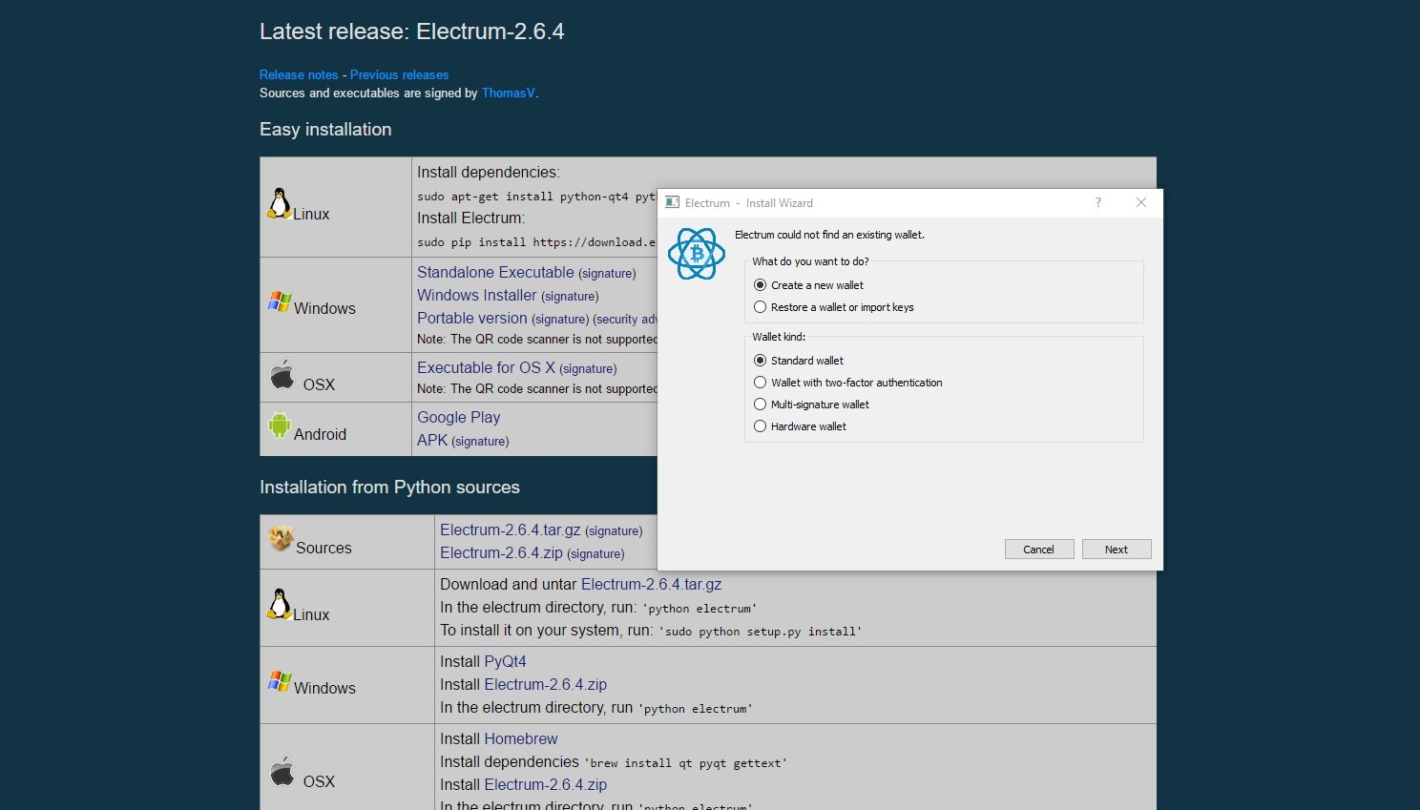Download the Standalone Executable for Windows
The width and height of the screenshot is (1420, 810).
(495, 272)
